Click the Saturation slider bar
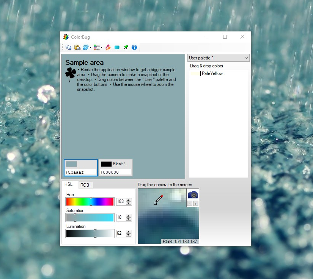 [x=90, y=218]
